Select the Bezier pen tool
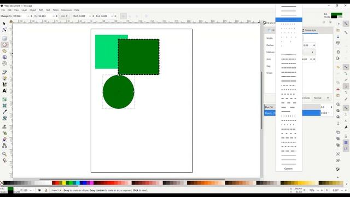The height and width of the screenshot is (197, 350). tap(4, 72)
